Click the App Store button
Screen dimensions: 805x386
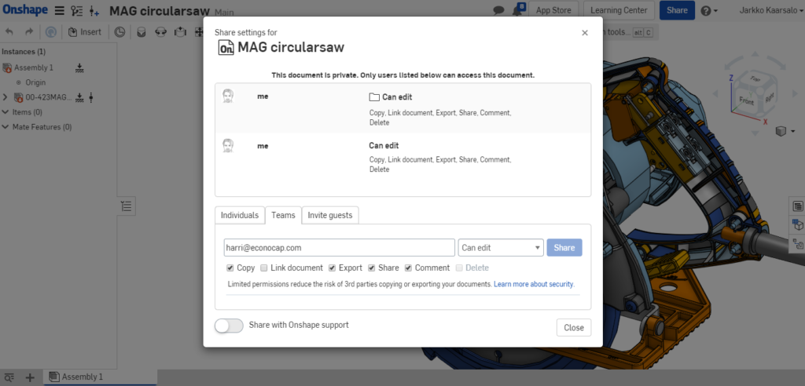pos(553,10)
